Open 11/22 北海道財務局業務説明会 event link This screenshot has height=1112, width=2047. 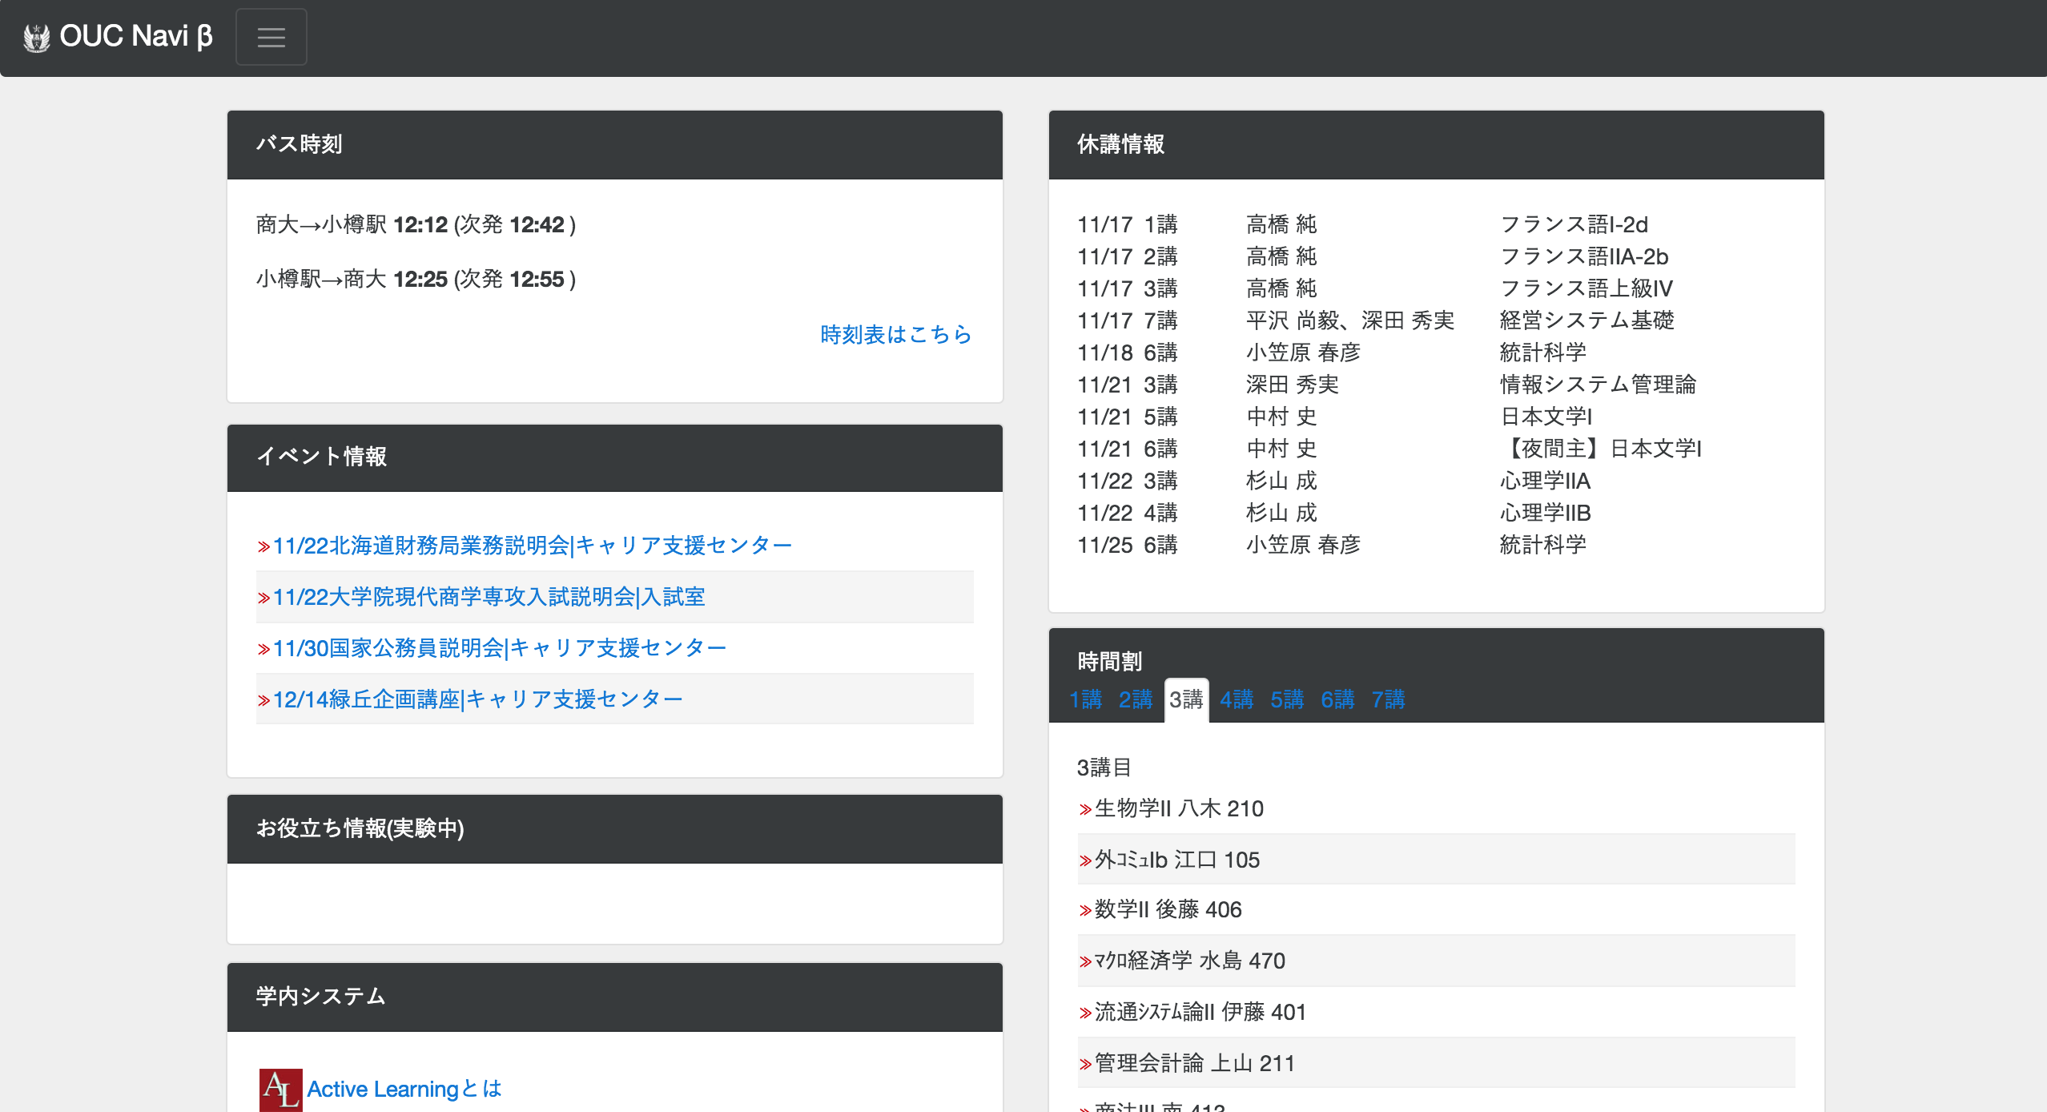click(532, 546)
